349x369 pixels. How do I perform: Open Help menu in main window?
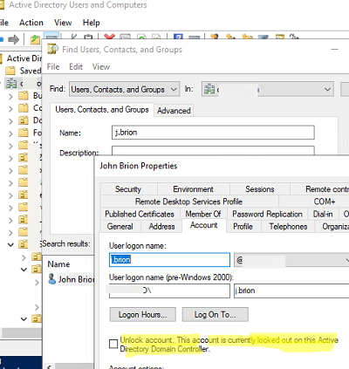coord(92,23)
